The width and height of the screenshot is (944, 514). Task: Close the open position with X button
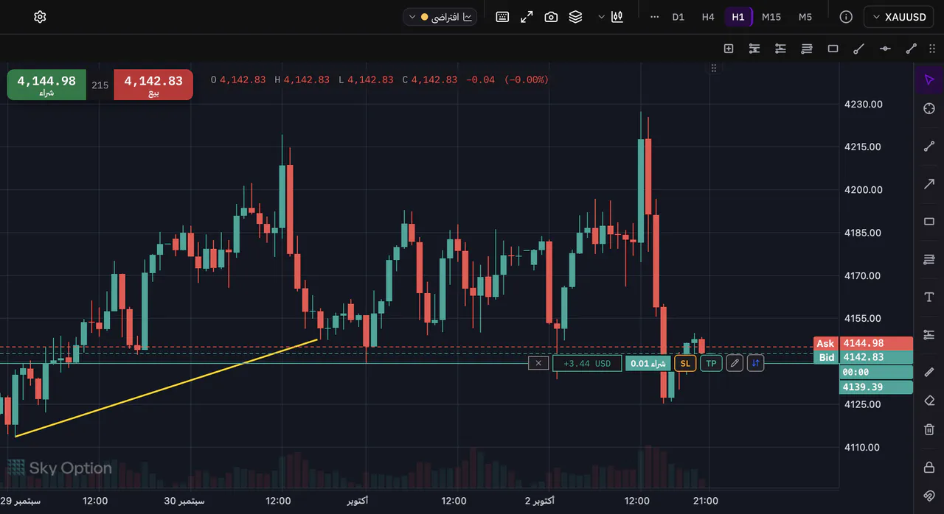[x=538, y=363]
